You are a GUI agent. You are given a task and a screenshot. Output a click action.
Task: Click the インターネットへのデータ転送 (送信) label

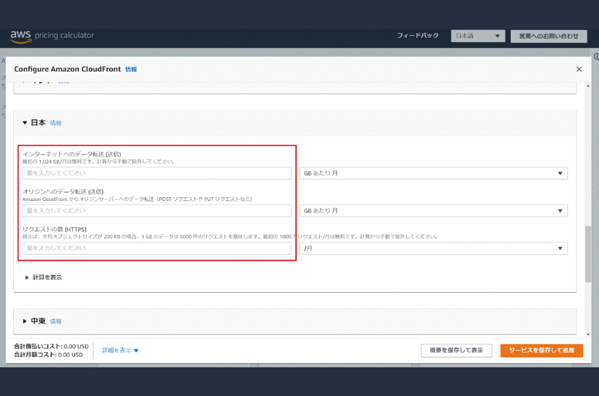point(71,154)
